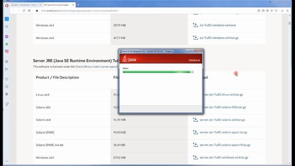Open Messenger in the Opera sidebar
295x166 pixels.
click(x=7, y=36)
